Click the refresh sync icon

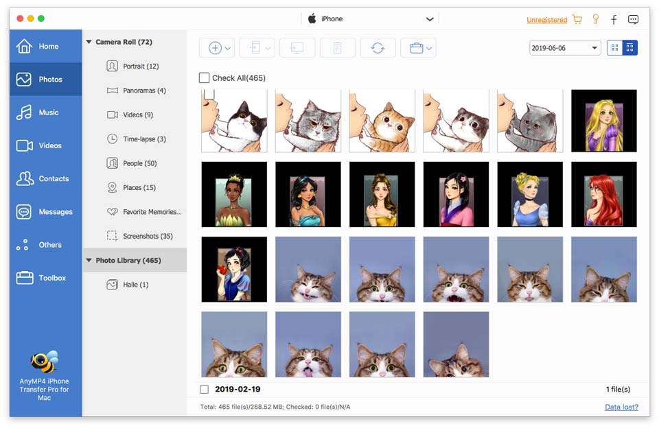point(378,48)
